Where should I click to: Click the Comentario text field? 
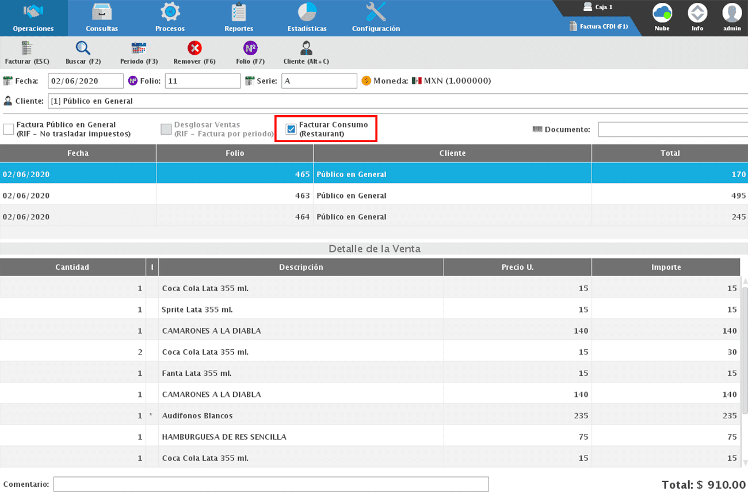coord(270,484)
